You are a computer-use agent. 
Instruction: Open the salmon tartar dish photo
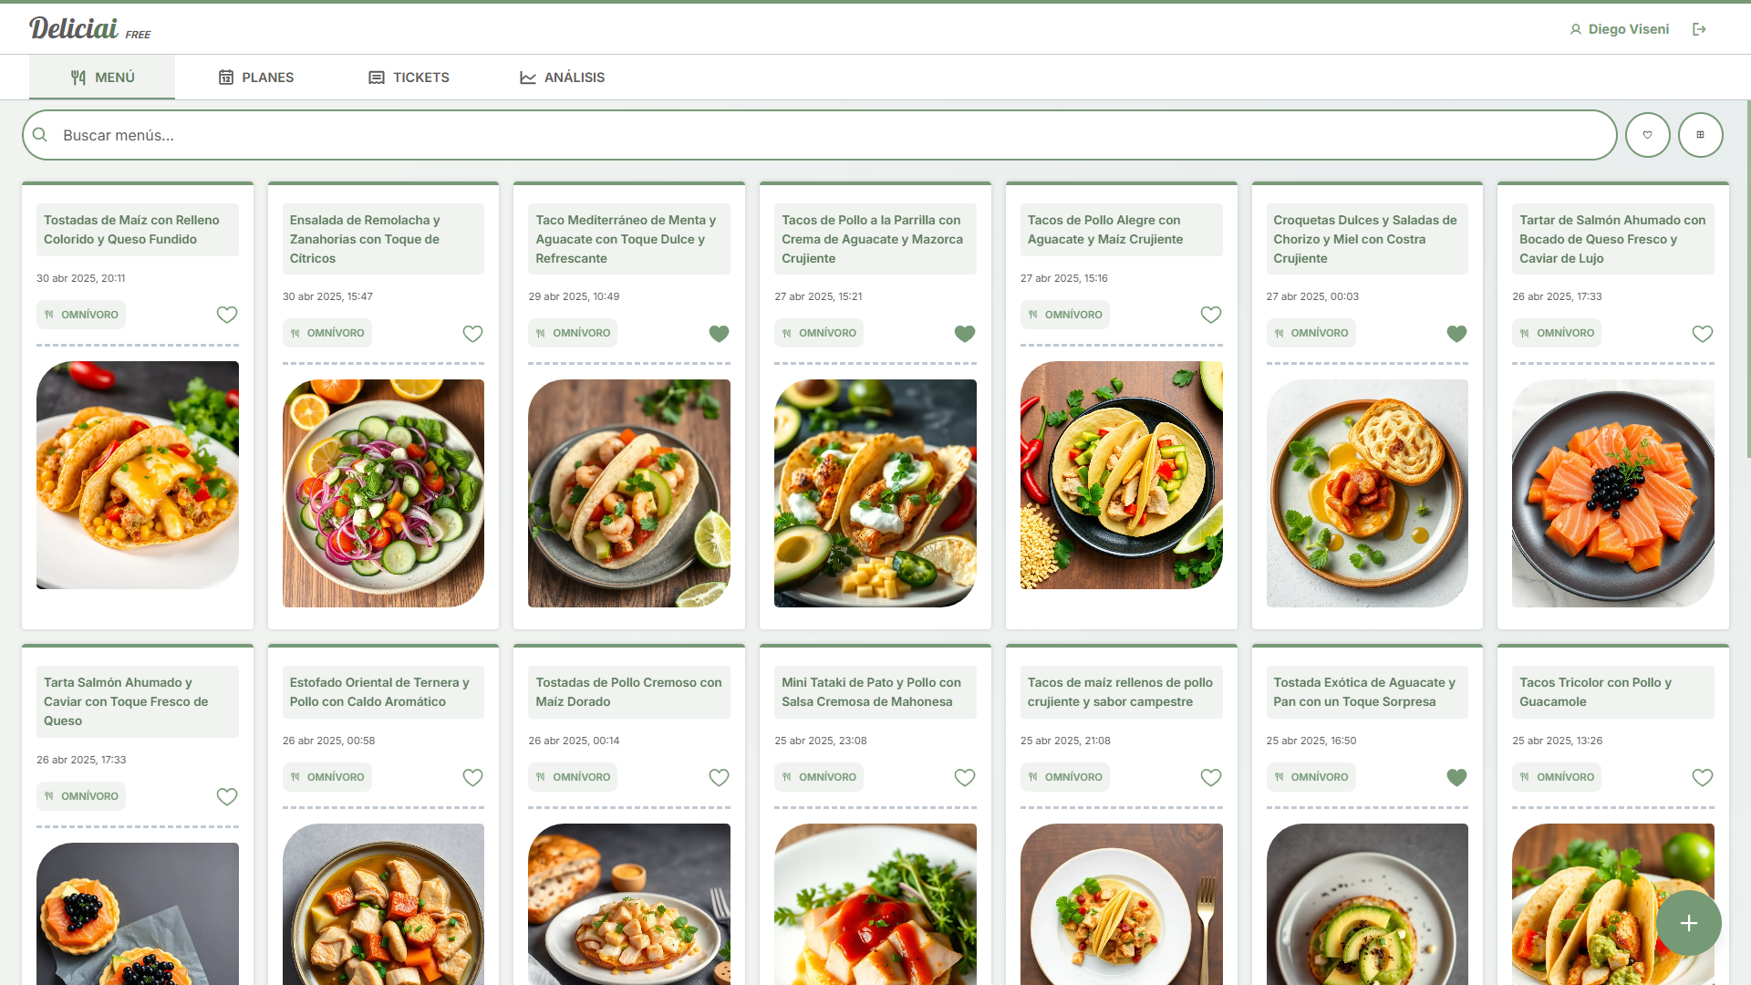pyautogui.click(x=1612, y=493)
